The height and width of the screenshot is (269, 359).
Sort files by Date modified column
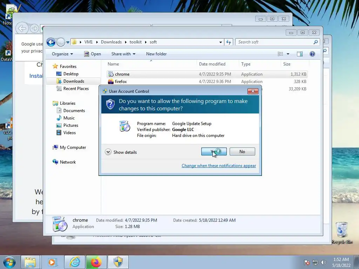tap(218, 64)
